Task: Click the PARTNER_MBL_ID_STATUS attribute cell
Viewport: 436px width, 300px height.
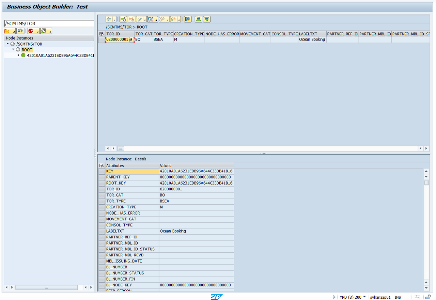Action: [132, 249]
